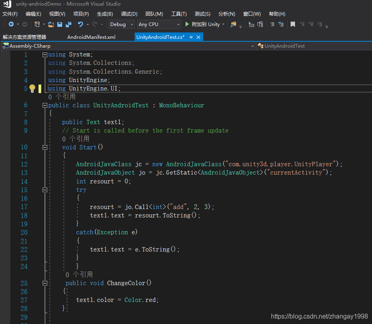Click the Visual Studio logo icon
Image resolution: width=372 pixels, height=324 pixels.
(7, 4)
